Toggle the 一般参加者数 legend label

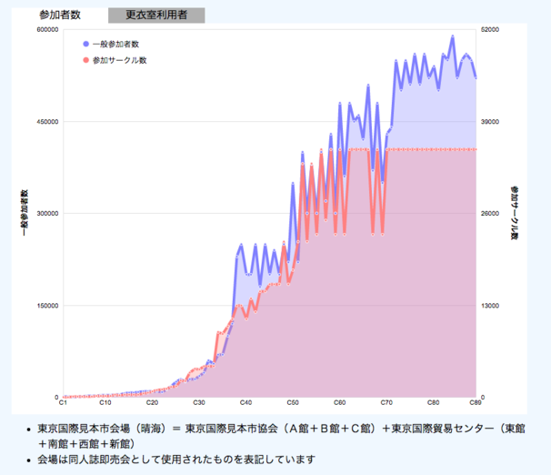(115, 44)
